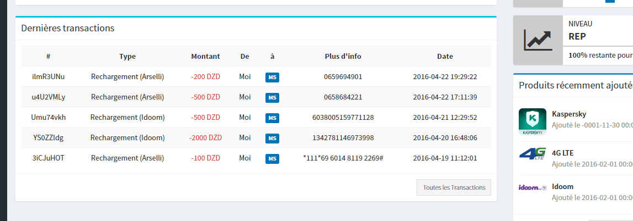The image size is (633, 221).
Task: Click the Type column header
Action: pyautogui.click(x=127, y=56)
